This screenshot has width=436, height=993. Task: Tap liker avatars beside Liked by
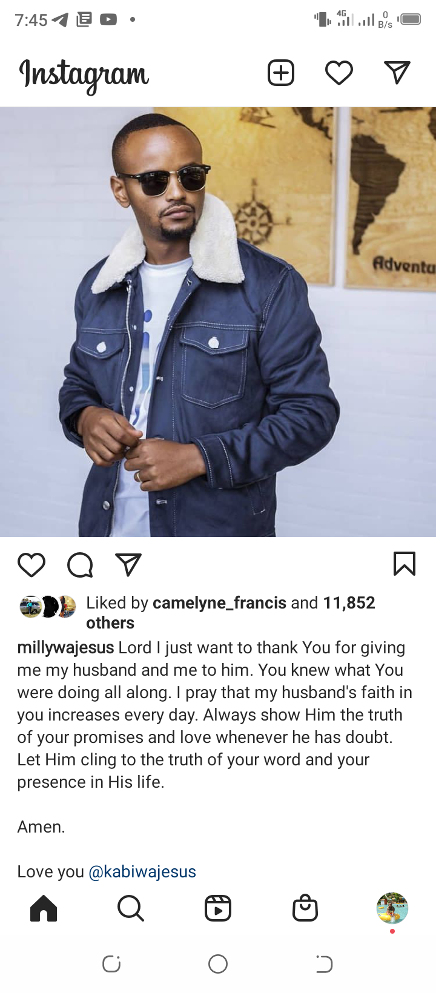[48, 606]
